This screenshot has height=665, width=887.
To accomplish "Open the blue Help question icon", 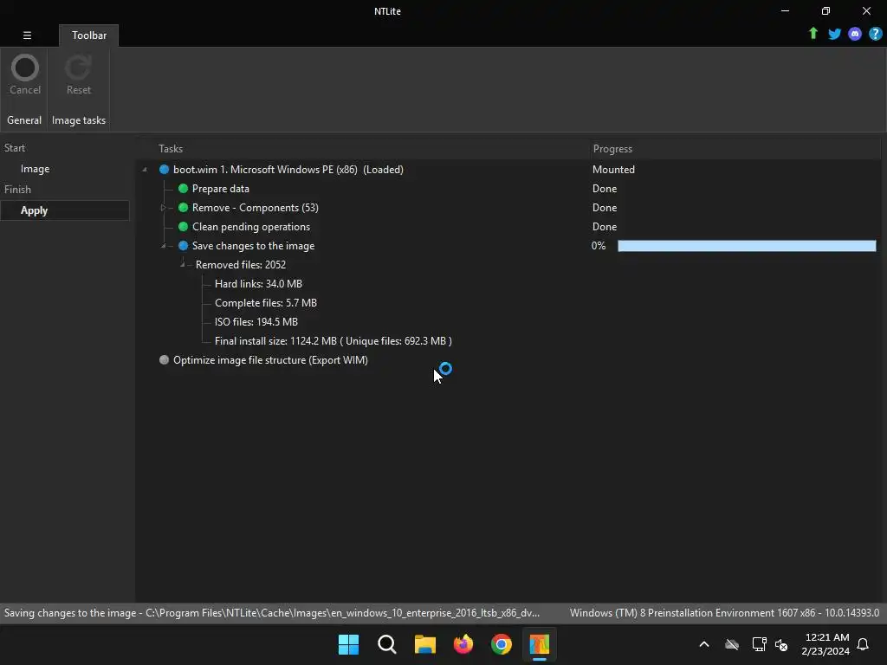I will pos(875,34).
